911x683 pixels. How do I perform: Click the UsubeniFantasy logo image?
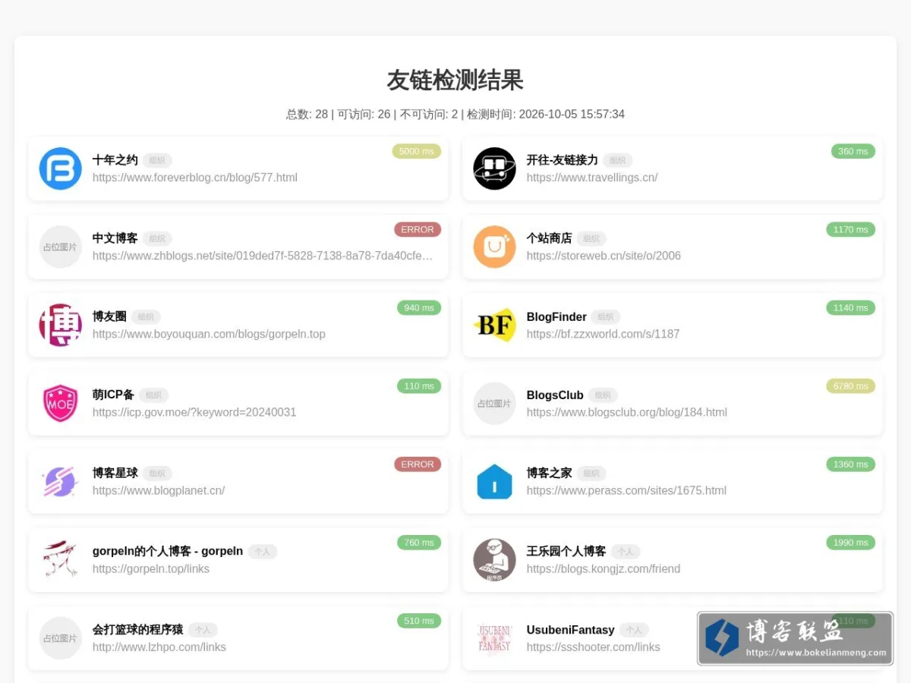tap(494, 637)
